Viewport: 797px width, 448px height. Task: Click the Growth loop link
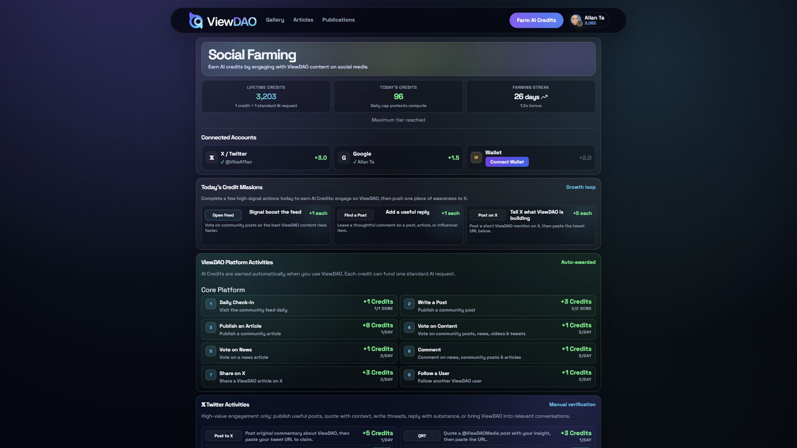(581, 187)
